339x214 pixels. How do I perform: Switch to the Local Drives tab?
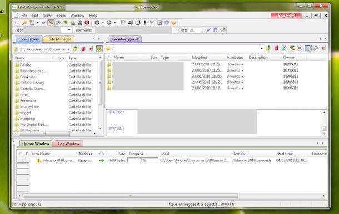click(x=29, y=39)
